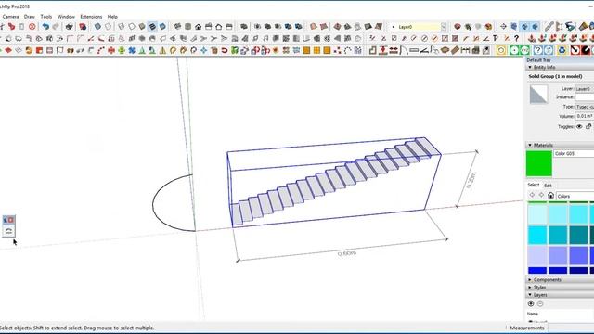This screenshot has height=334, width=594.
Task: Click the entity material thumbnail preview
Action: point(538,94)
